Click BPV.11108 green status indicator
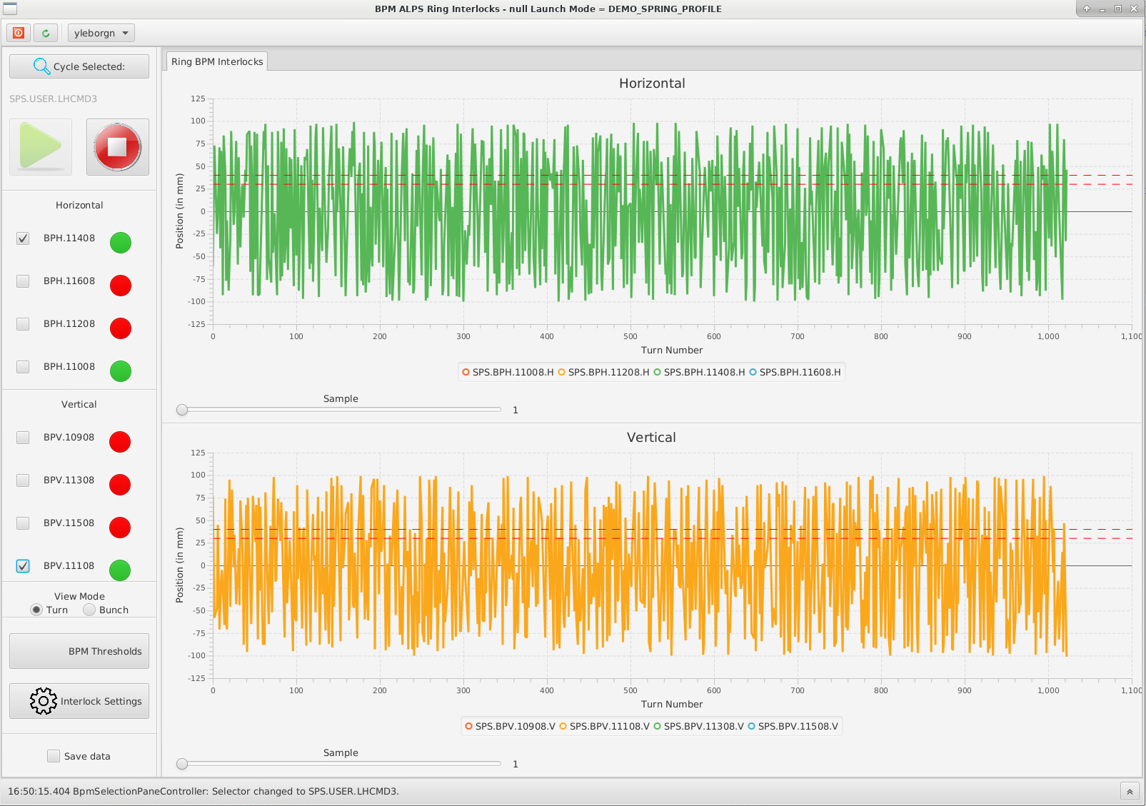Image resolution: width=1146 pixels, height=806 pixels. 120,570
